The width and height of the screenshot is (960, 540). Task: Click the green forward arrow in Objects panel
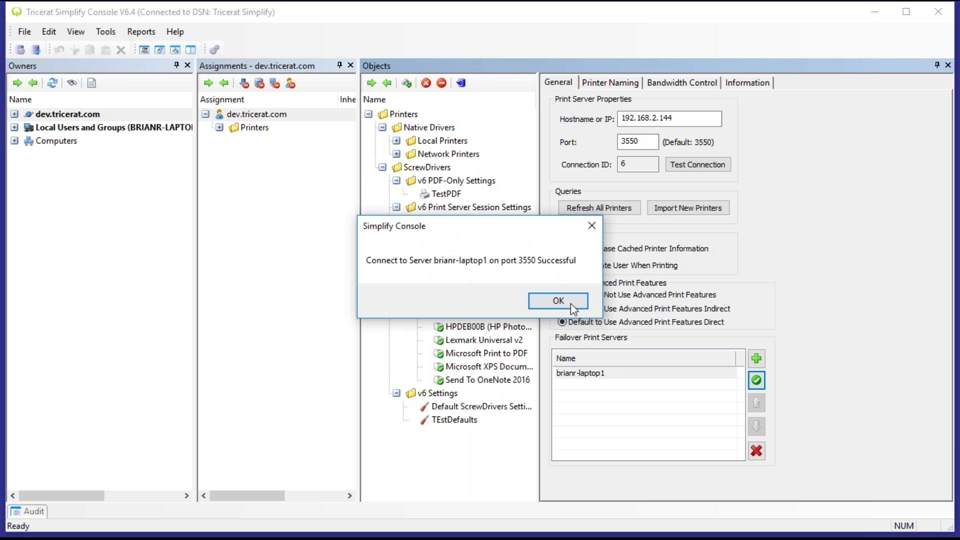tap(371, 83)
